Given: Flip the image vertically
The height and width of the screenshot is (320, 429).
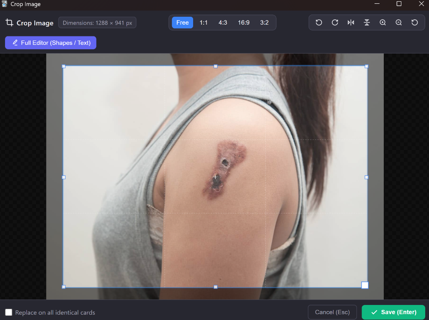Looking at the screenshot, I should click(x=367, y=23).
